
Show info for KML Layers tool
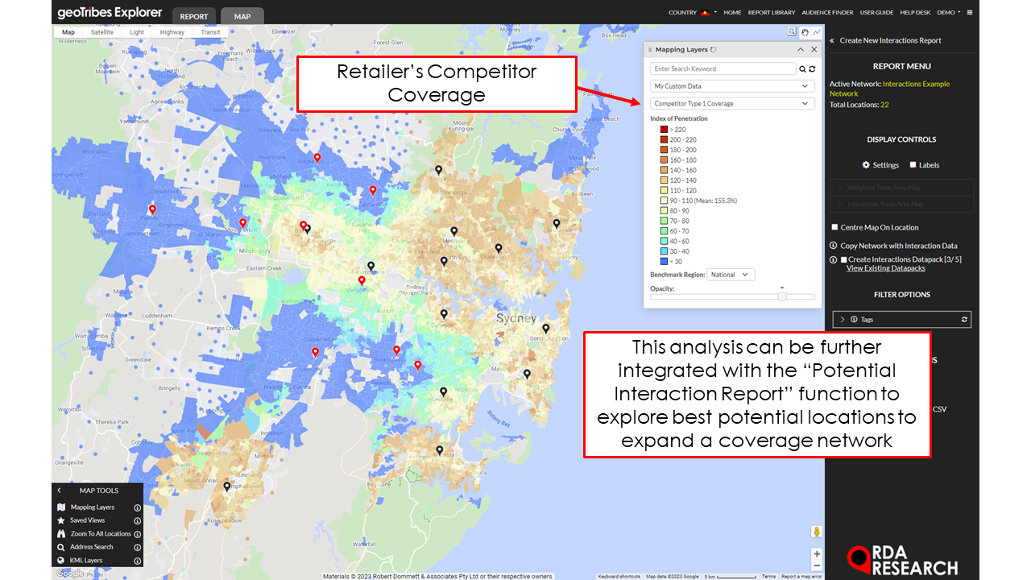coord(137,560)
